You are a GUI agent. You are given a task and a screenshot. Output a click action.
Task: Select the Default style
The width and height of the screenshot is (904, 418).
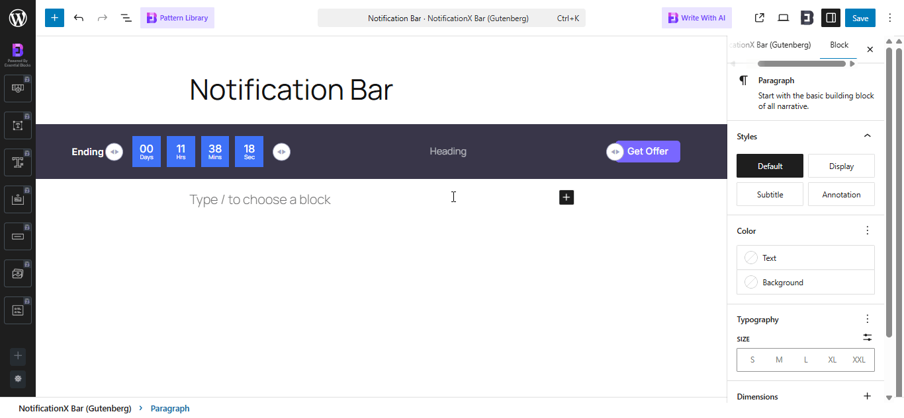click(770, 166)
